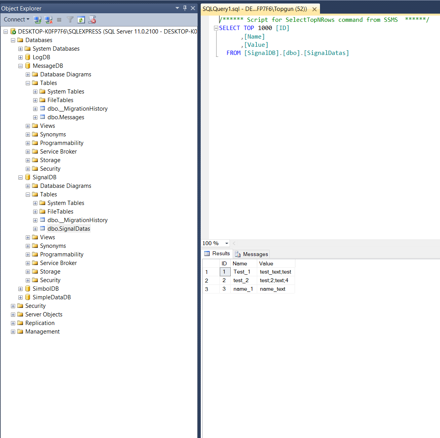The image size is (440, 438).
Task: Click cell 'test_text;test' in results
Action: (276, 272)
